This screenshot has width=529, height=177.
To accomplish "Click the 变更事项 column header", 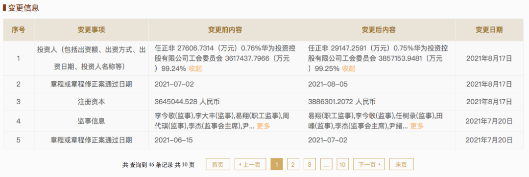I will (x=92, y=30).
